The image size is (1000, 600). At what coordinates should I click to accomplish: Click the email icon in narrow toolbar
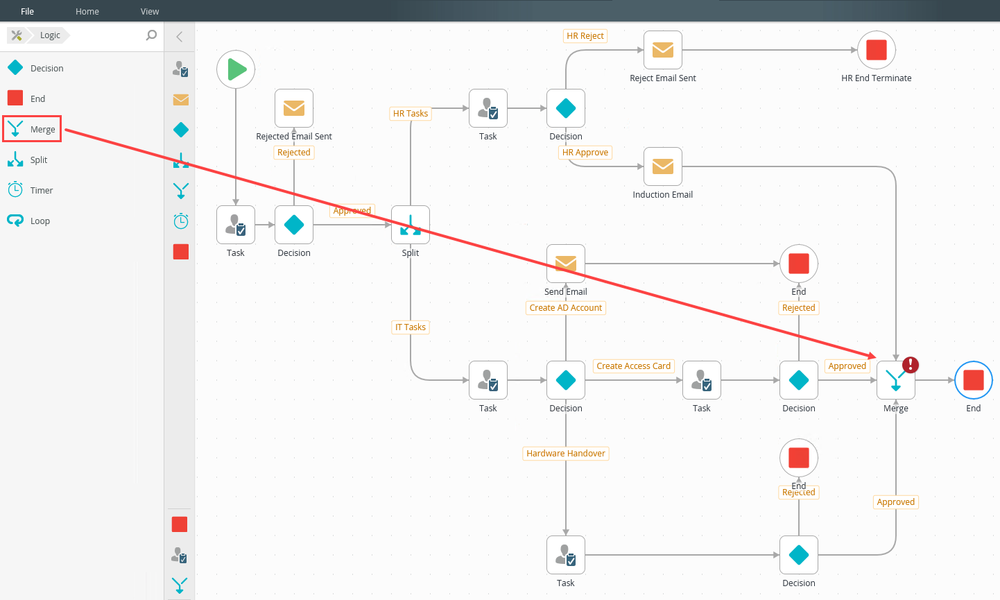point(181,99)
